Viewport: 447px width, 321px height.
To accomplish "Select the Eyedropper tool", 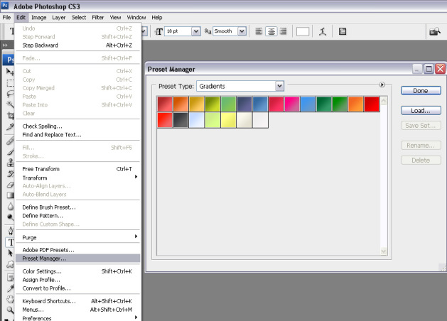I will [10, 288].
